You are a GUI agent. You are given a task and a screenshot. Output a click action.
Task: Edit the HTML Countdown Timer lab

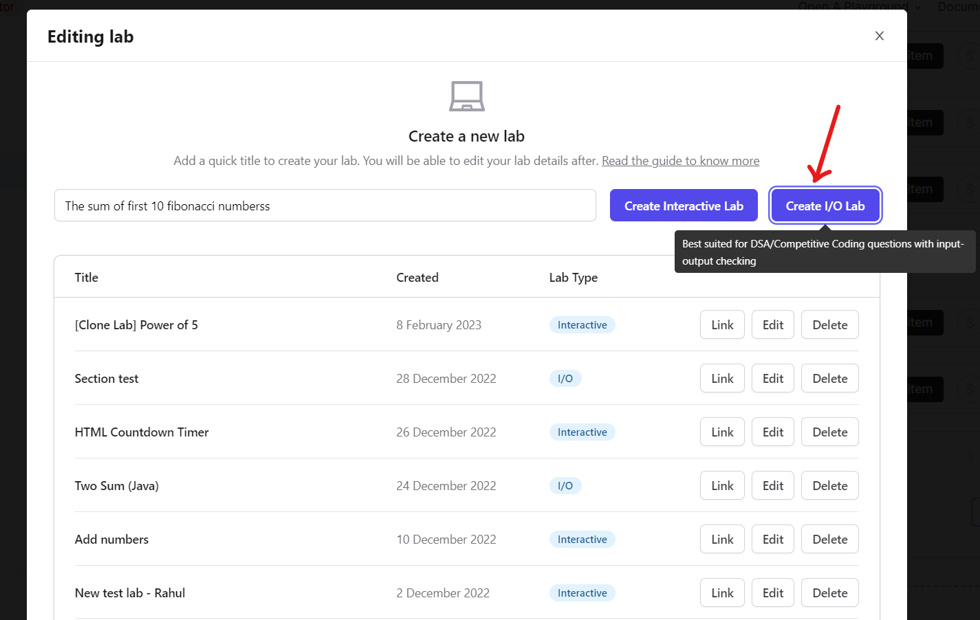[772, 432]
